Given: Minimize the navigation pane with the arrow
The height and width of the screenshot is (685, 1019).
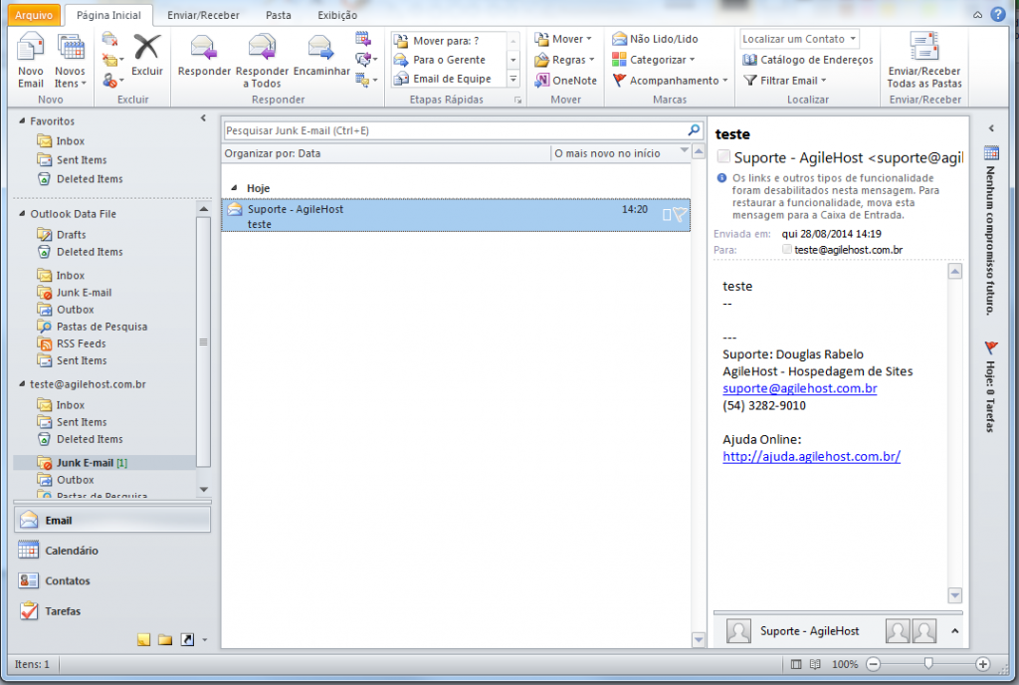Looking at the screenshot, I should point(203,118).
